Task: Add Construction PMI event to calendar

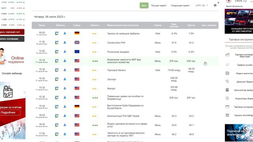Action: (x=57, y=43)
